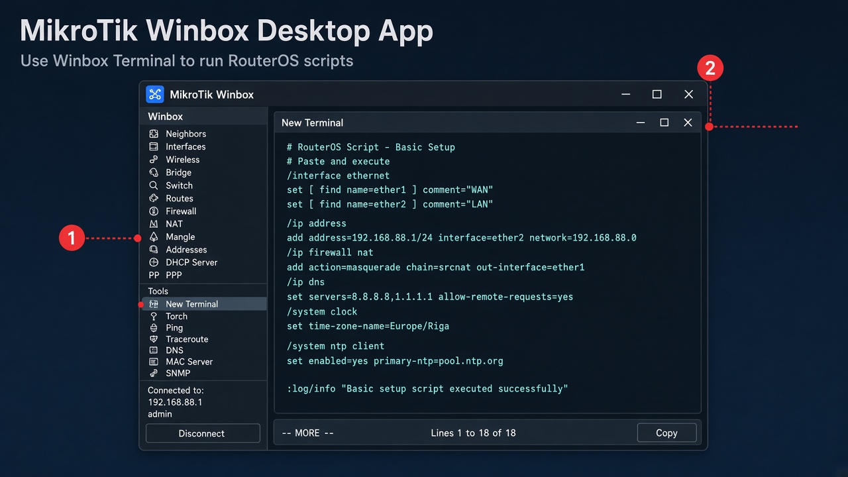Click the "-- MORE --" prompt
The height and width of the screenshot is (477, 848).
308,433
